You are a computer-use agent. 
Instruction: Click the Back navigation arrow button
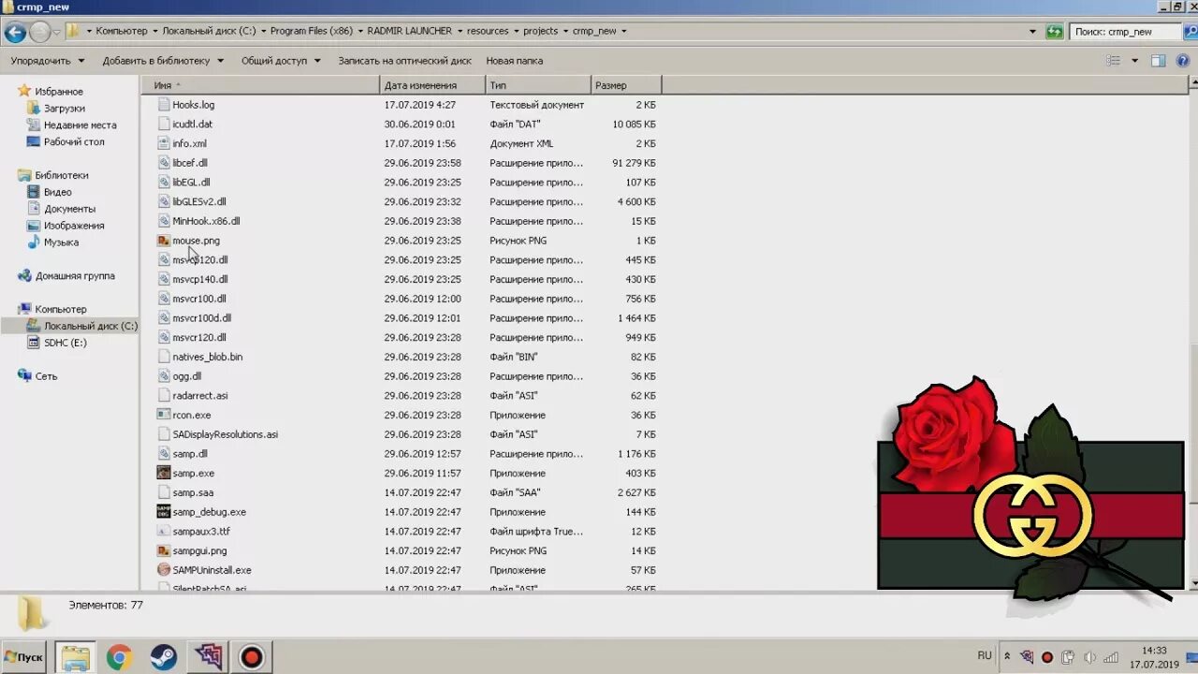15,32
